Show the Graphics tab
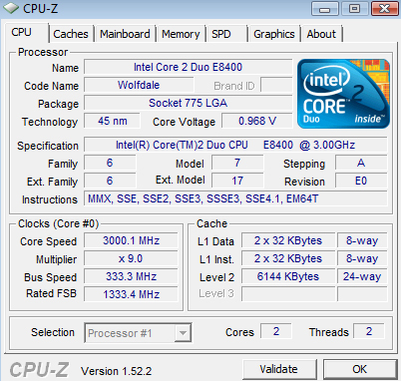The image size is (401, 381). pos(274,34)
